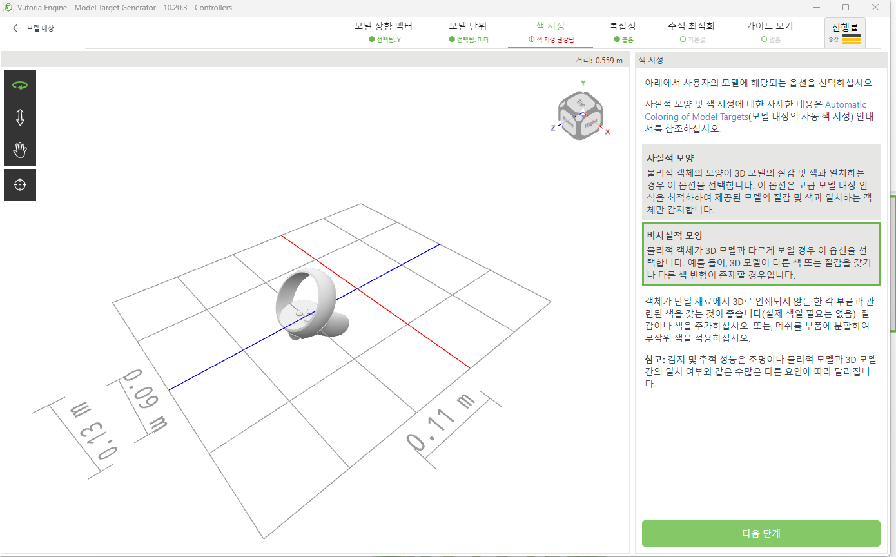The image size is (896, 557).
Task: Click the 진행률 progress indicator
Action: pos(845,33)
